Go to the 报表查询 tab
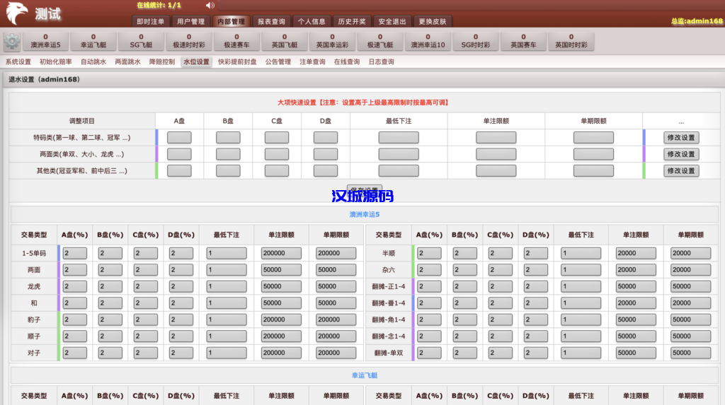725x405 pixels. pos(271,22)
